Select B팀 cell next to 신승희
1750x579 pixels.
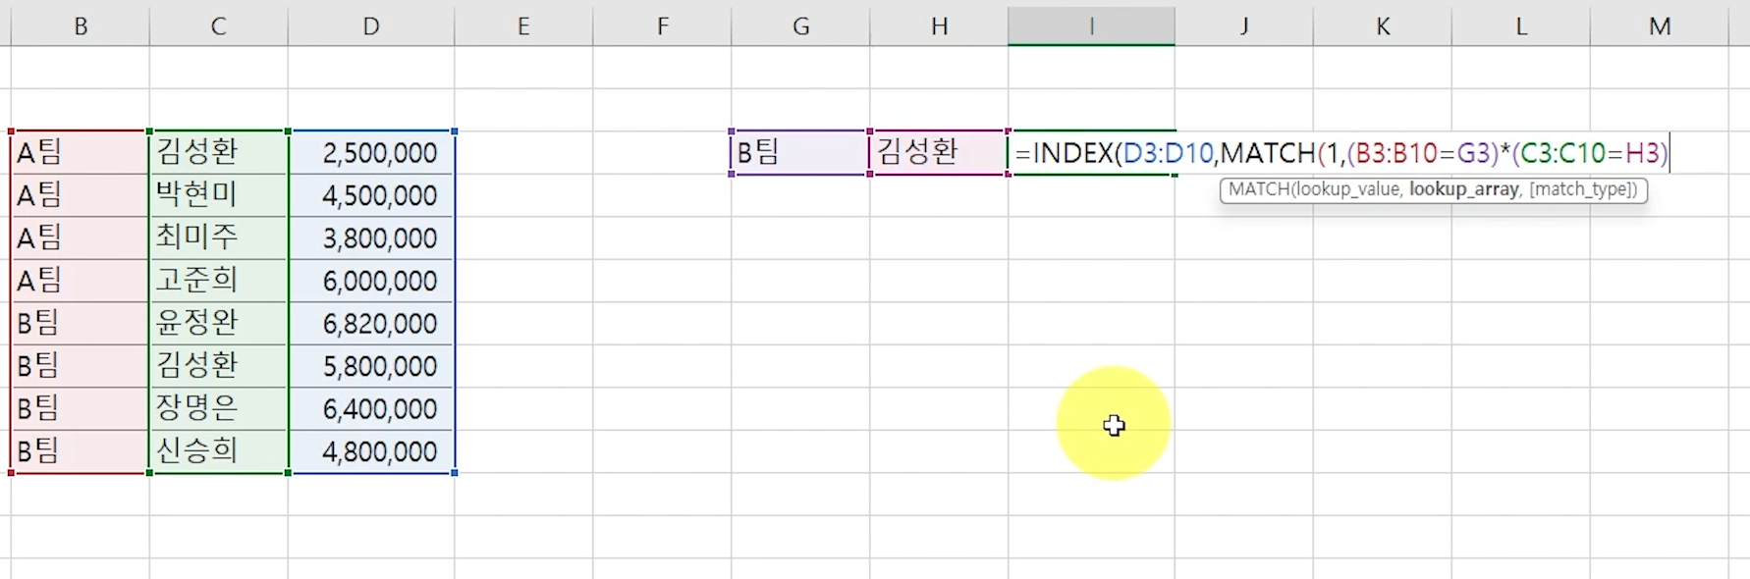81,451
